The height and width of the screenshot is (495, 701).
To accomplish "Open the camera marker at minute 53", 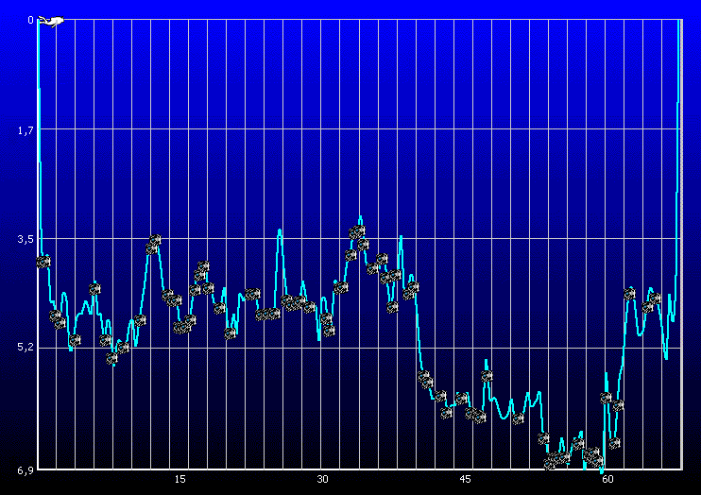I will click(543, 438).
